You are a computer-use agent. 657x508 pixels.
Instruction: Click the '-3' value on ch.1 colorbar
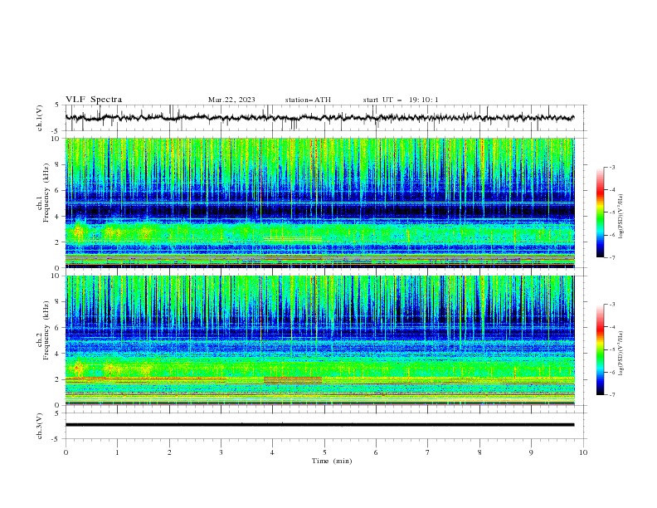tap(612, 167)
